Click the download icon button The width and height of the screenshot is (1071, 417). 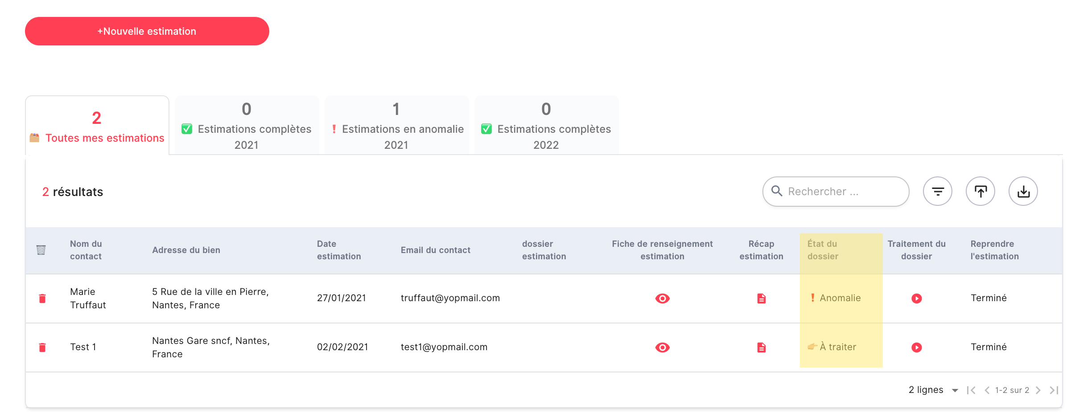[x=1023, y=192]
